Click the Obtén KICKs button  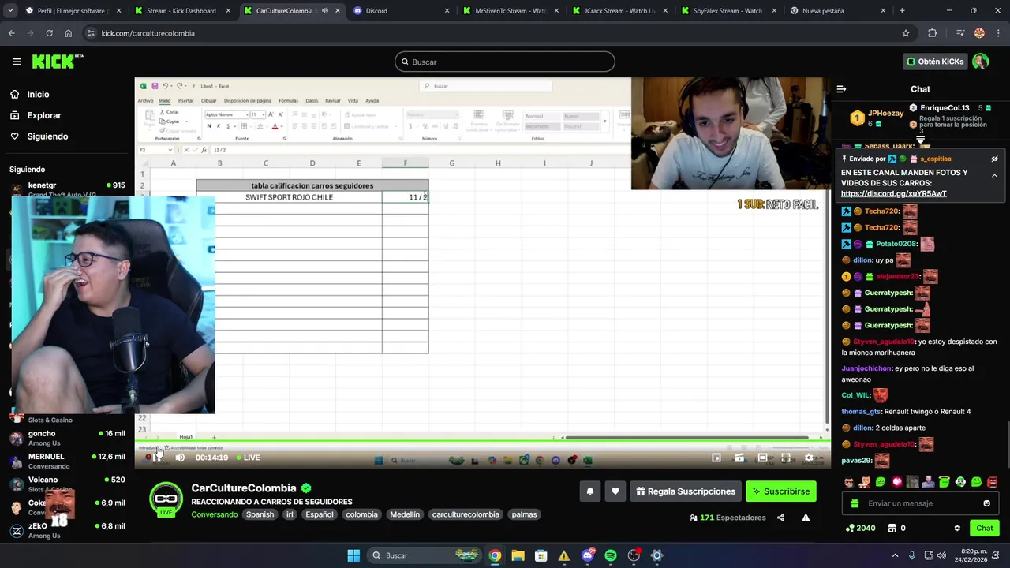tap(935, 62)
